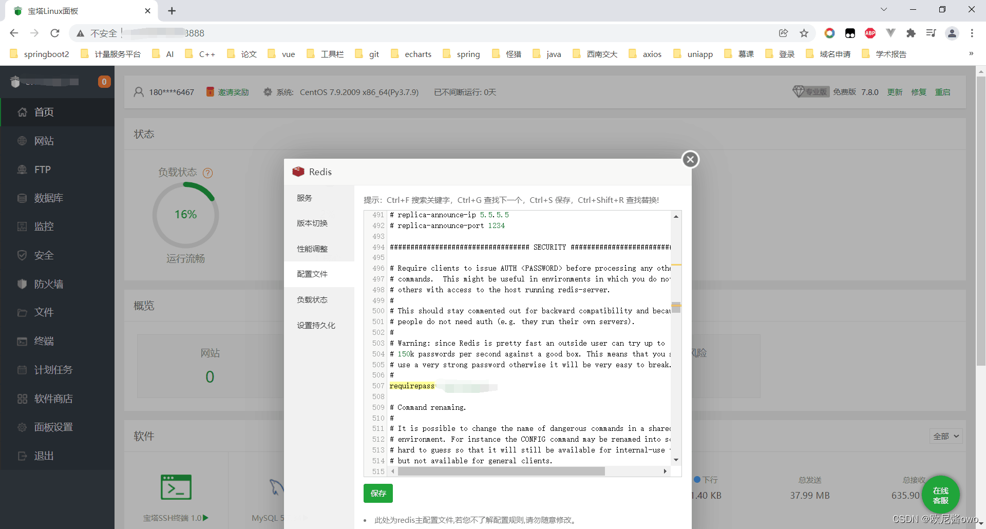
Task: Click the orange notification badge 0
Action: (x=104, y=82)
